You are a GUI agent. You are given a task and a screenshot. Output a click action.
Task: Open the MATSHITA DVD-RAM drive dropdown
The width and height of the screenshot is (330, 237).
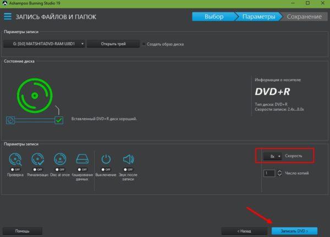[44, 44]
